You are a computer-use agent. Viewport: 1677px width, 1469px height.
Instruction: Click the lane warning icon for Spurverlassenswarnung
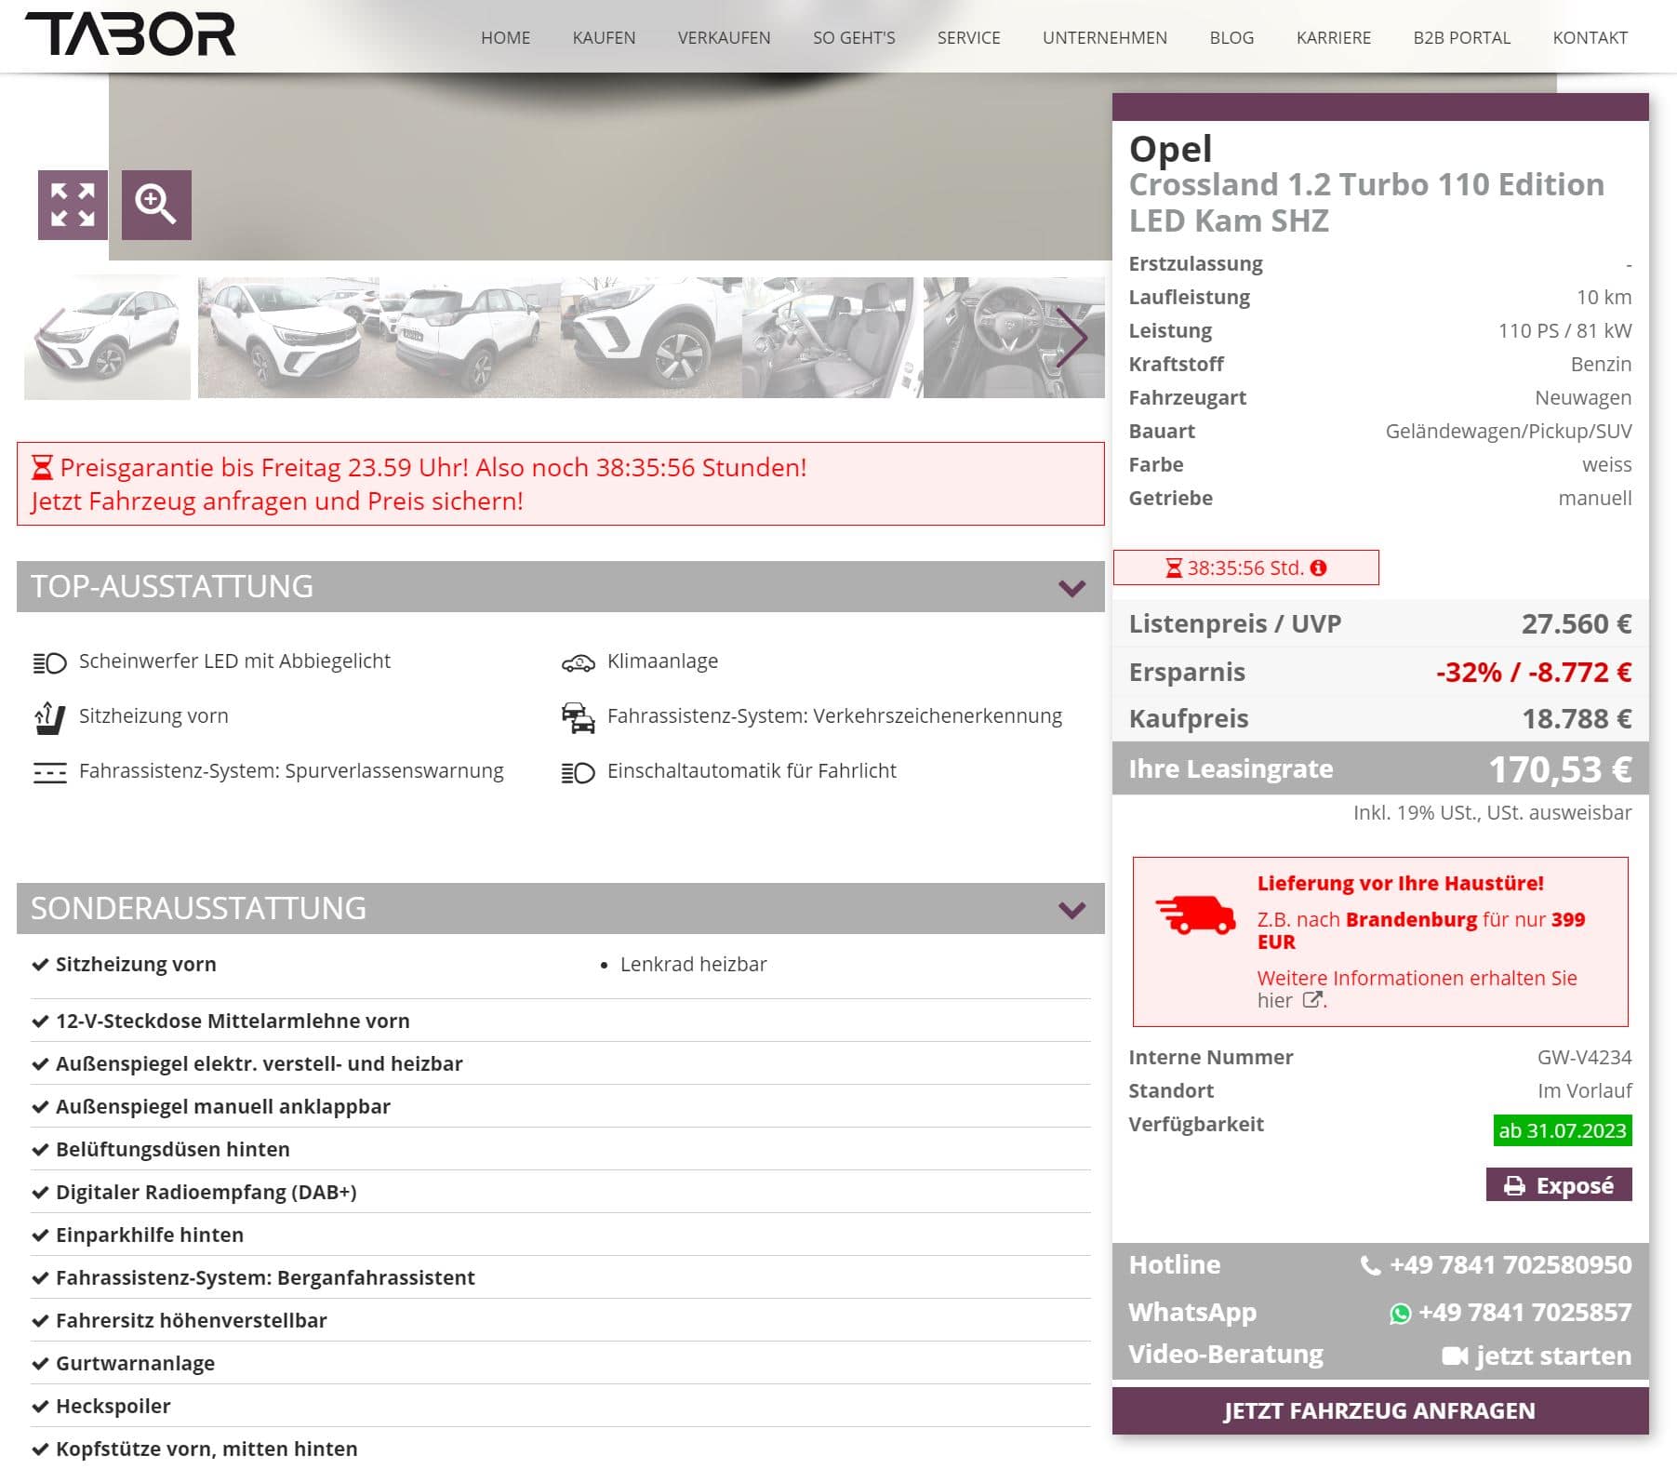(x=49, y=772)
